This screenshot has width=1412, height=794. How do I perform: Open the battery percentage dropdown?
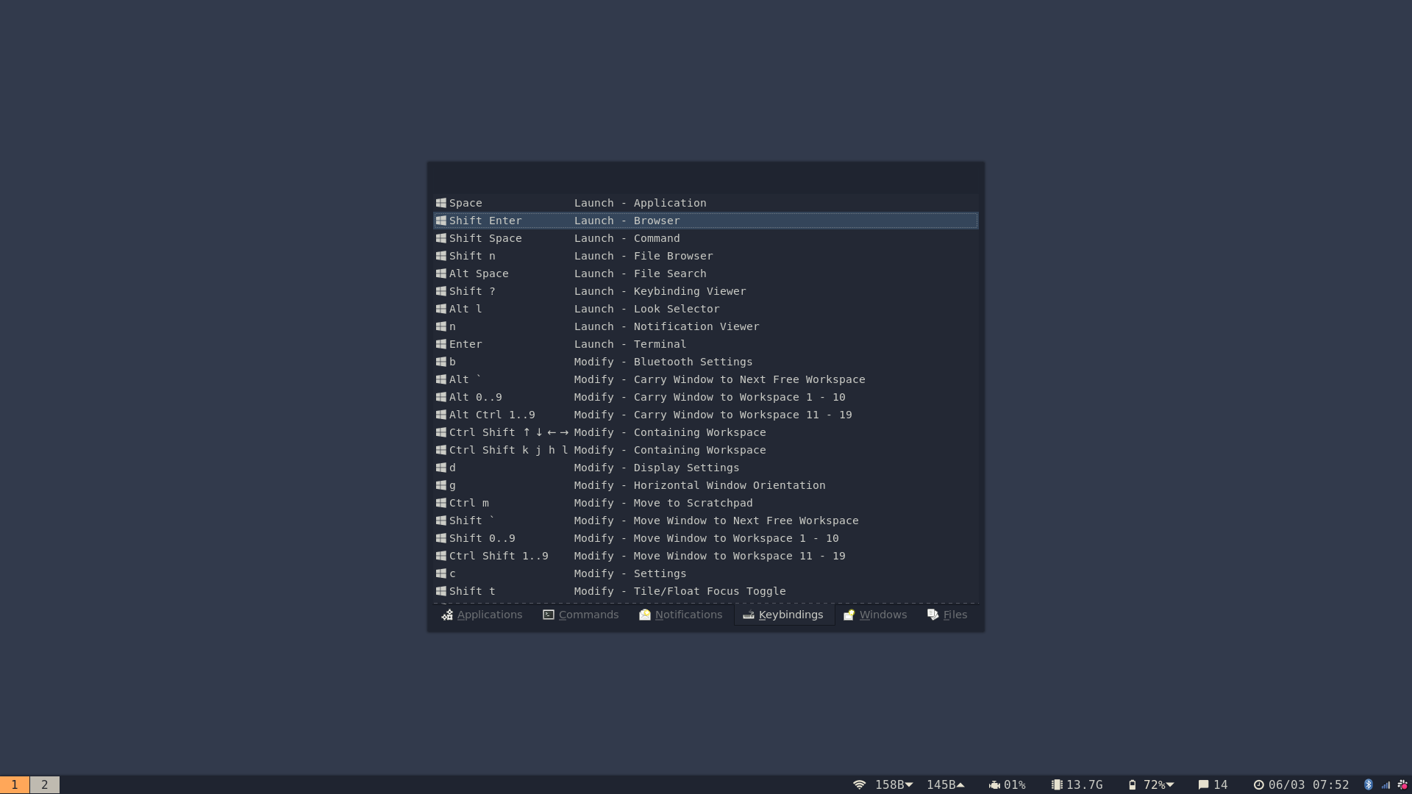pyautogui.click(x=1171, y=784)
